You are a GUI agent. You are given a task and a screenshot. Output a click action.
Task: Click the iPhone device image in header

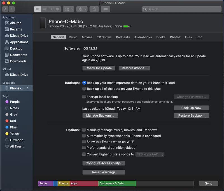click(43, 23)
